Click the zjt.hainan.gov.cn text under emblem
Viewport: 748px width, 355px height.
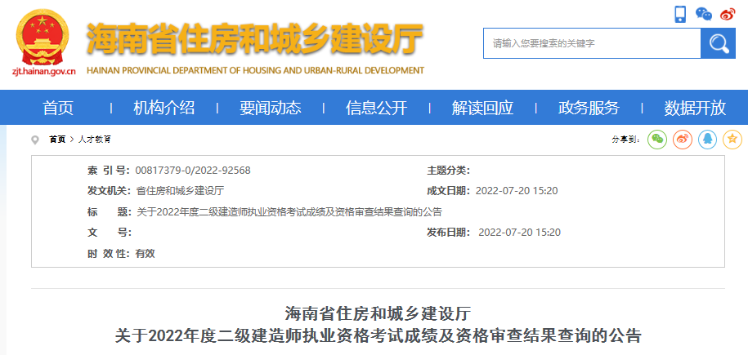43,72
